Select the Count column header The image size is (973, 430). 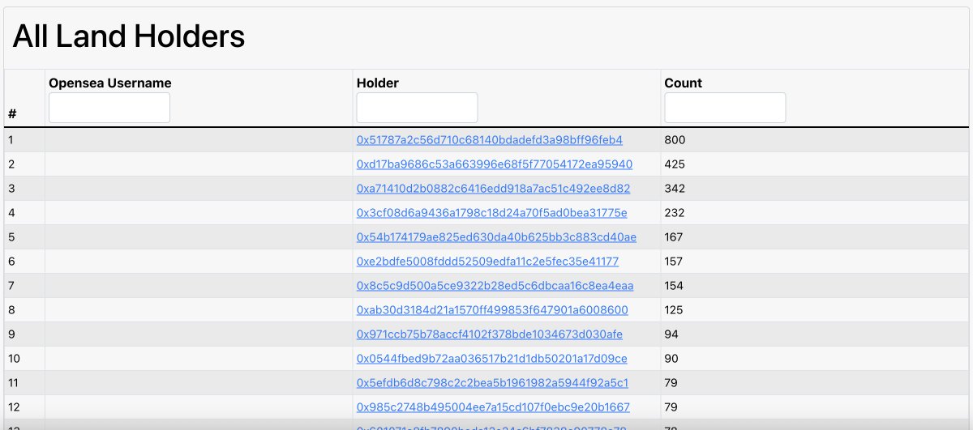point(684,83)
